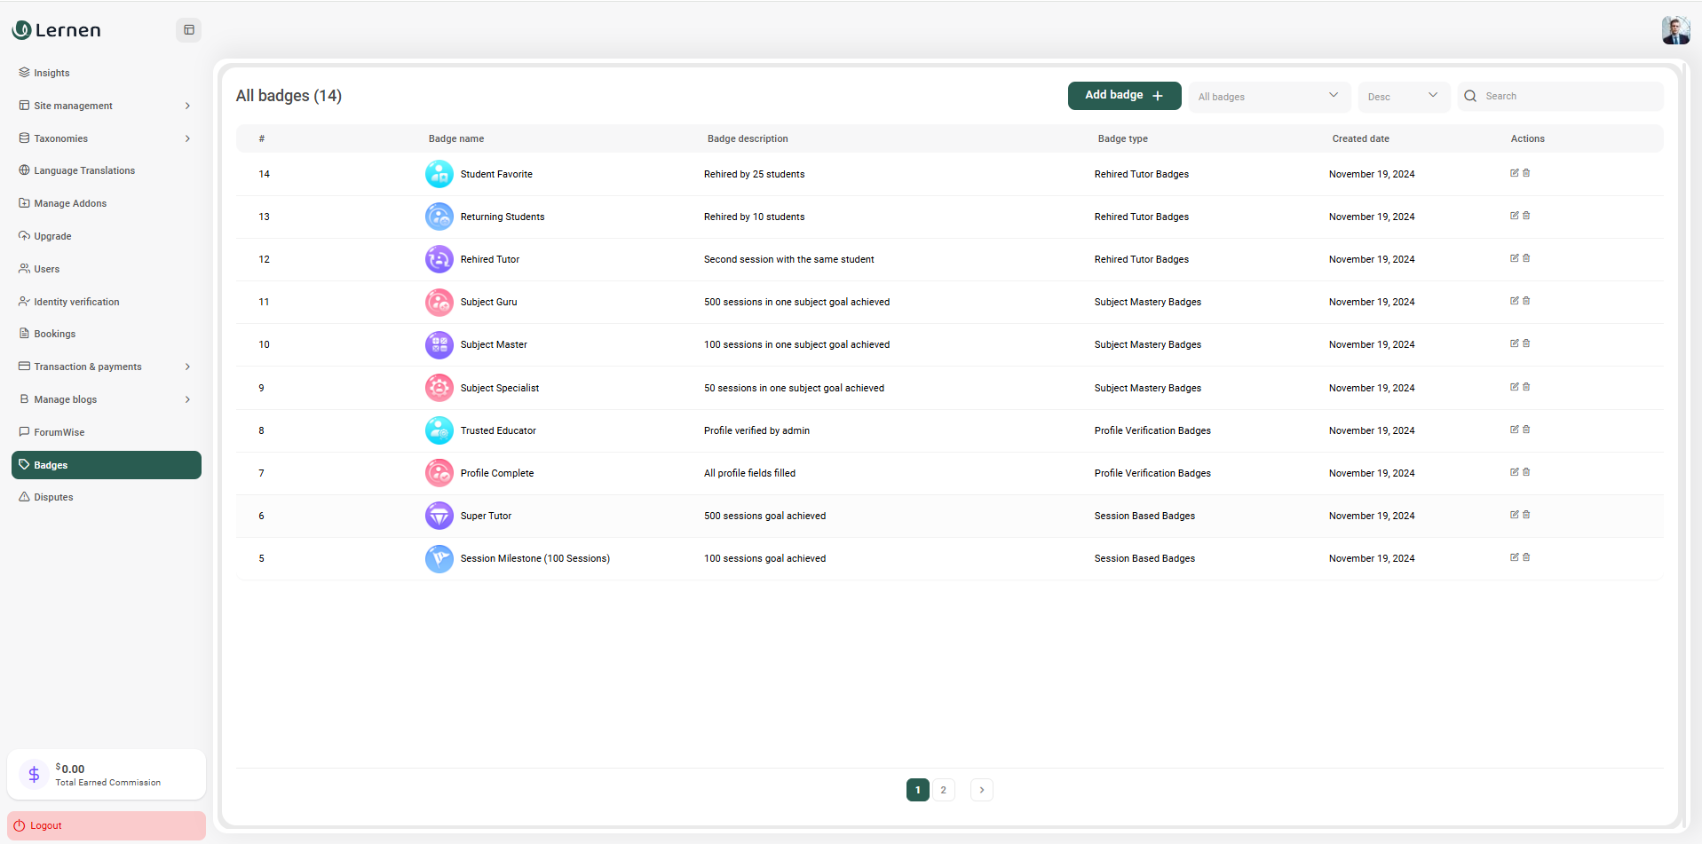Screen dimensions: 1702x844
Task: Collapse sidebar using the panel toggle icon
Action: click(x=189, y=30)
